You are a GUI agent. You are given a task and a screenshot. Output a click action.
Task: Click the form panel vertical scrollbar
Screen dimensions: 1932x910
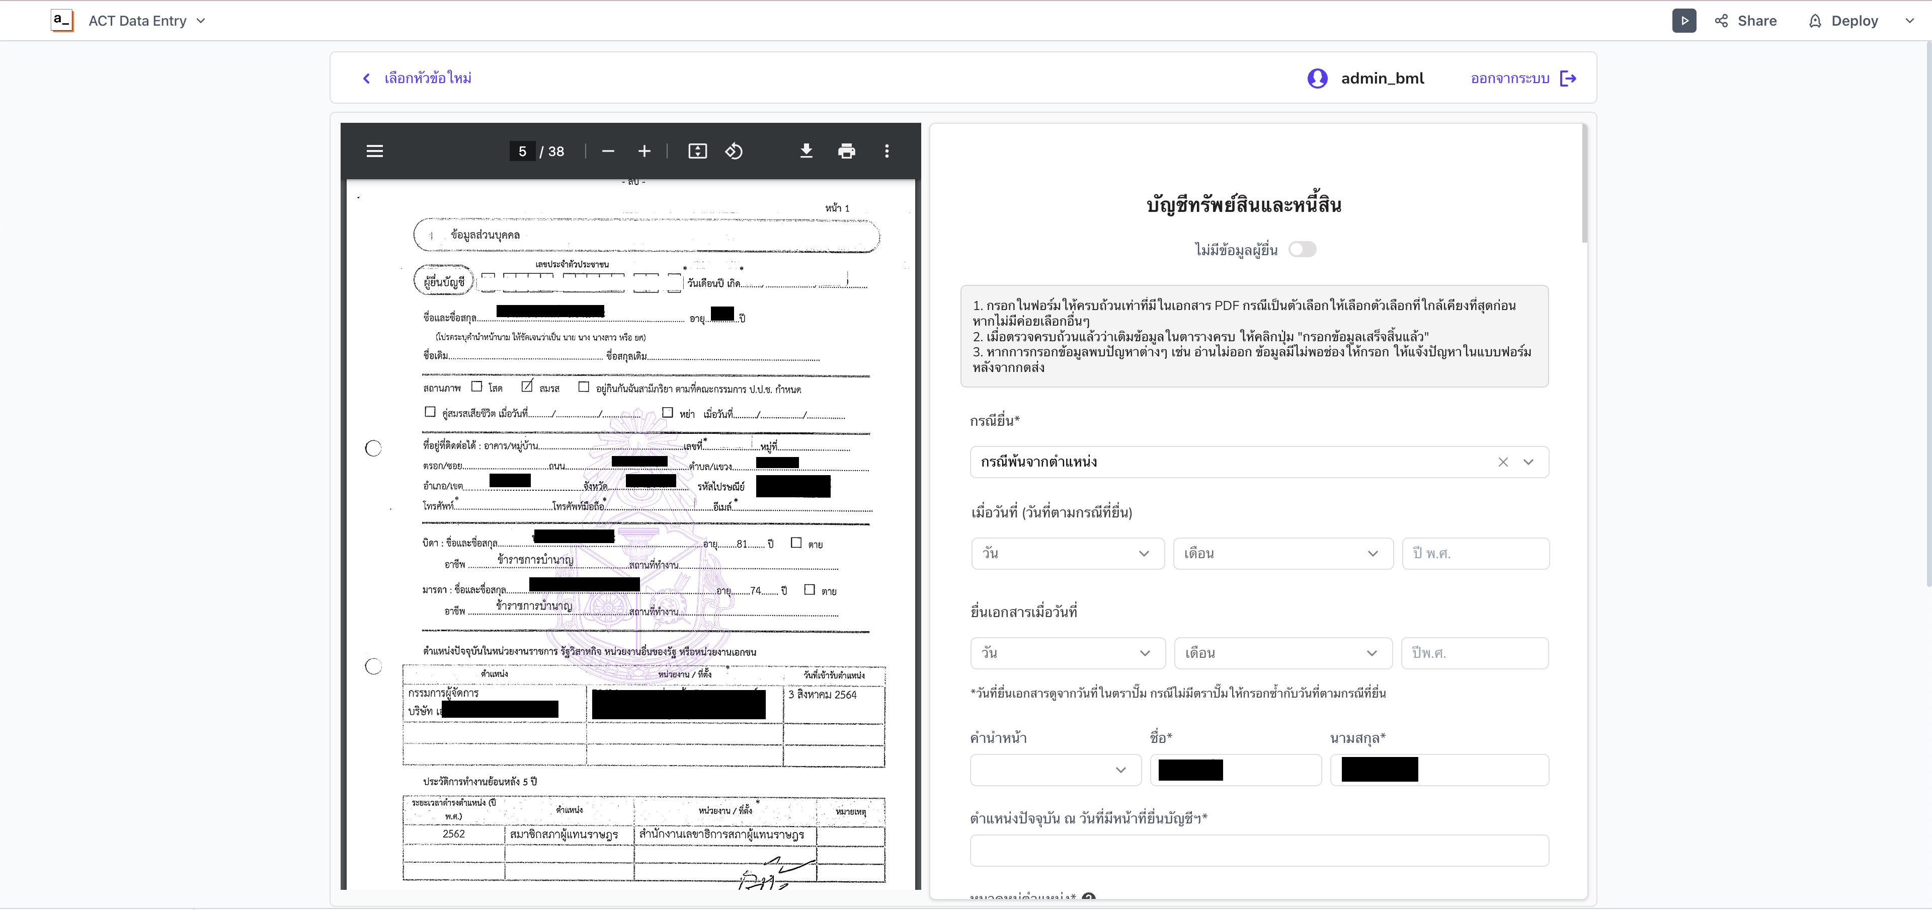(1584, 184)
